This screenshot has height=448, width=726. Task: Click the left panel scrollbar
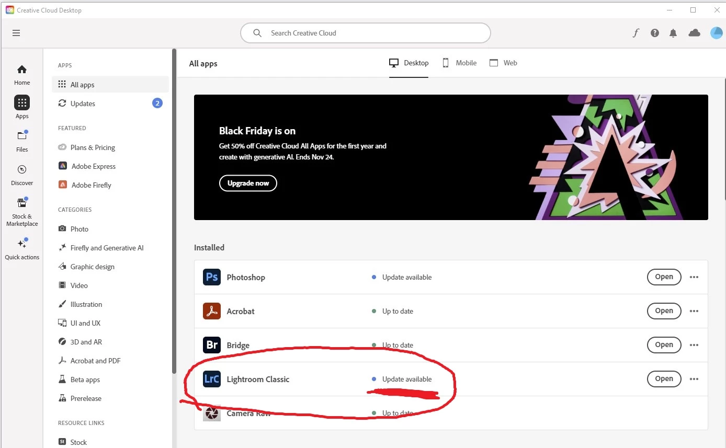174,211
